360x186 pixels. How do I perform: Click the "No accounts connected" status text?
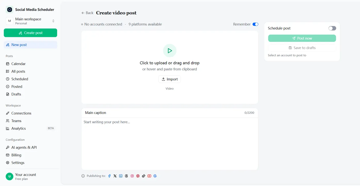[x=103, y=24]
